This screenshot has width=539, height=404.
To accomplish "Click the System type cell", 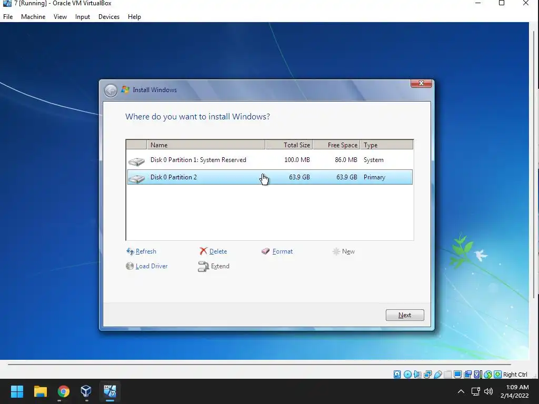I will 373,160.
